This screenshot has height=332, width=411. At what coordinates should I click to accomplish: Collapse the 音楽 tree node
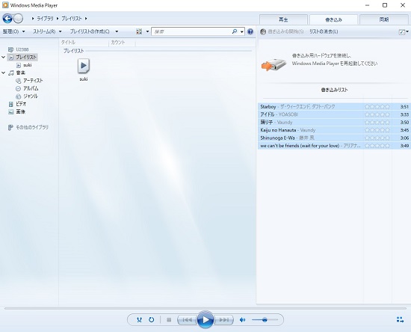point(4,73)
